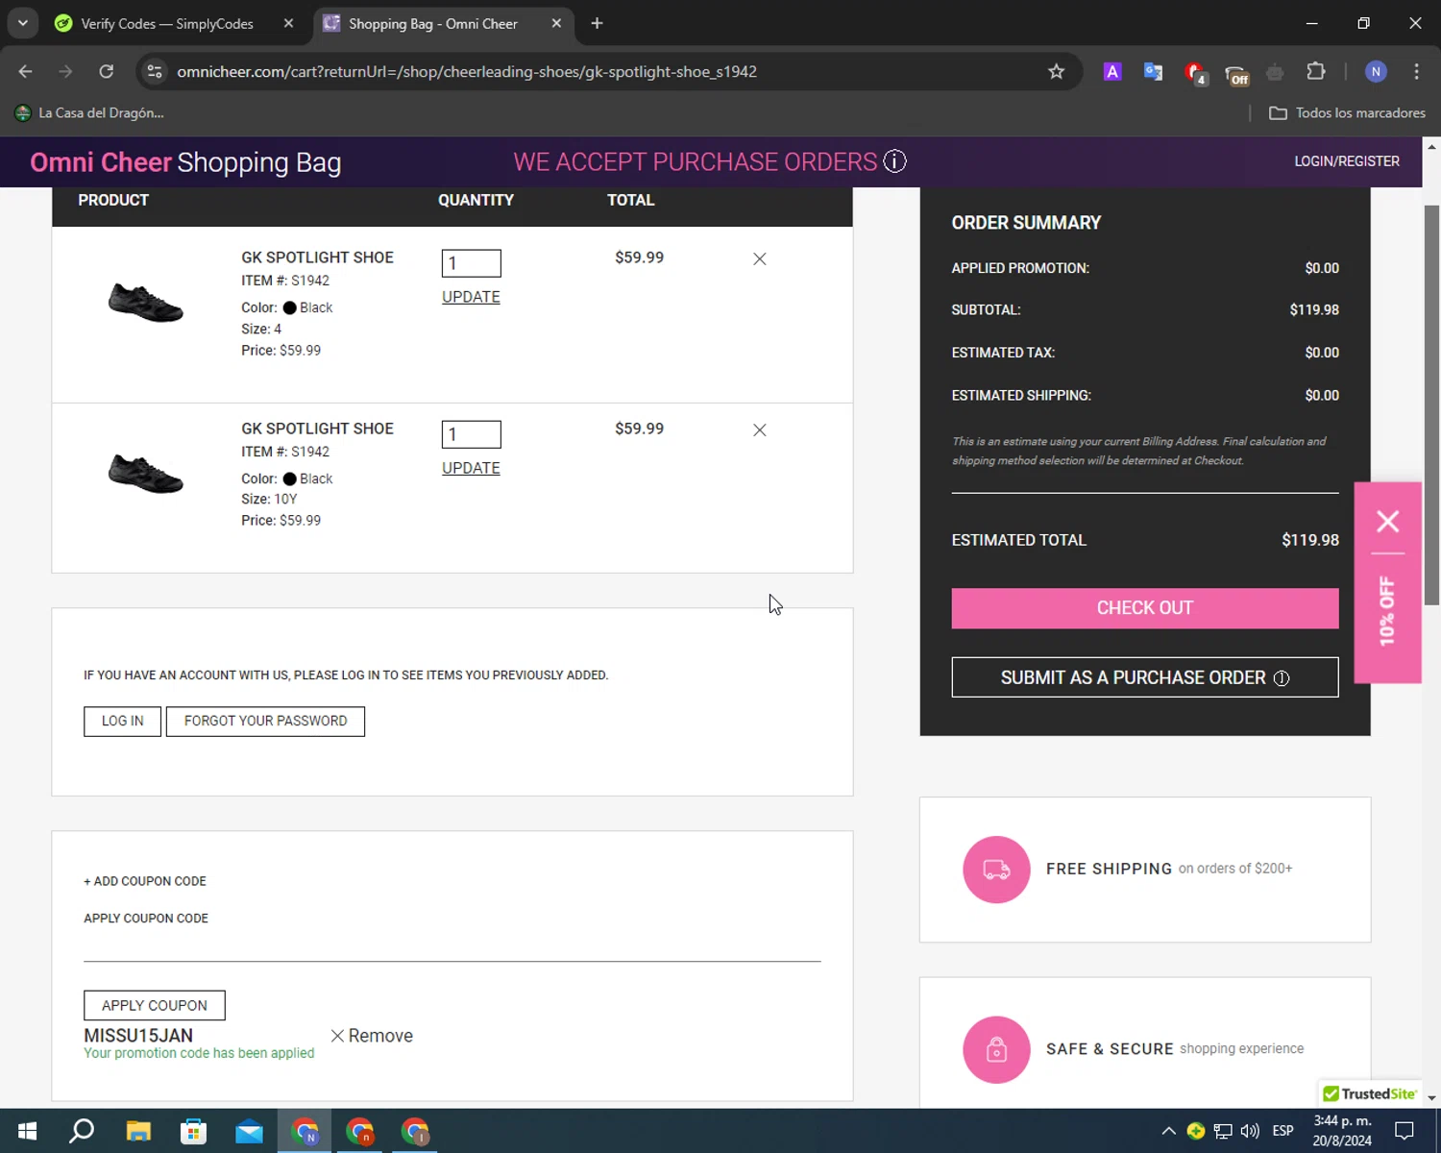The width and height of the screenshot is (1441, 1153).
Task: Click info icon beside Purchase Orders banner
Action: pyautogui.click(x=894, y=161)
